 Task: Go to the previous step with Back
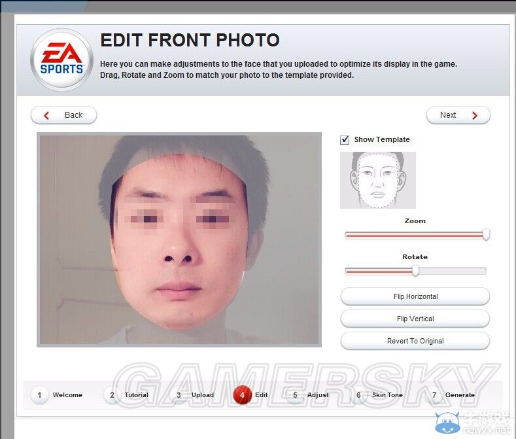[64, 115]
